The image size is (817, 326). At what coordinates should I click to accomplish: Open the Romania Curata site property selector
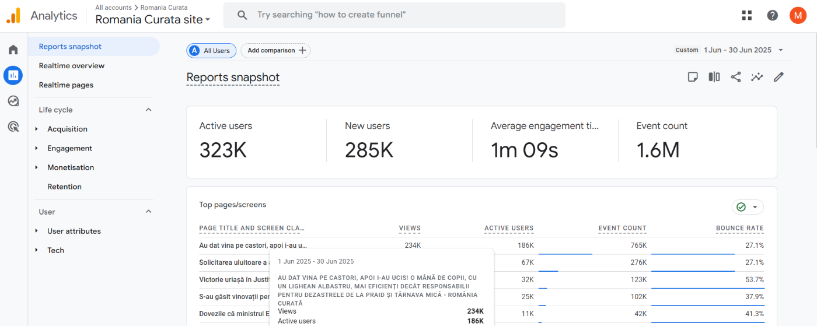click(x=153, y=20)
